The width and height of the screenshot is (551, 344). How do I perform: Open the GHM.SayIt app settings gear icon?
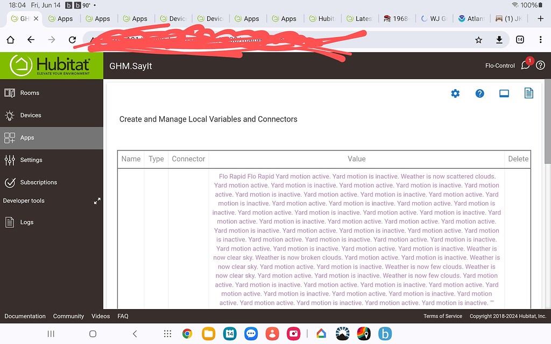pos(455,94)
